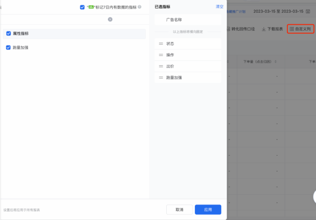The width and height of the screenshot is (316, 220).
Task: Select the 广告名称 fixed metric item
Action: (x=188, y=20)
